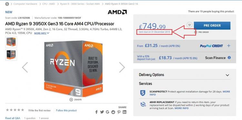Image resolution: width=242 pixels, height=120 pixels.
Task: Click the blue PRE ORDER button
Action: coord(212,25)
